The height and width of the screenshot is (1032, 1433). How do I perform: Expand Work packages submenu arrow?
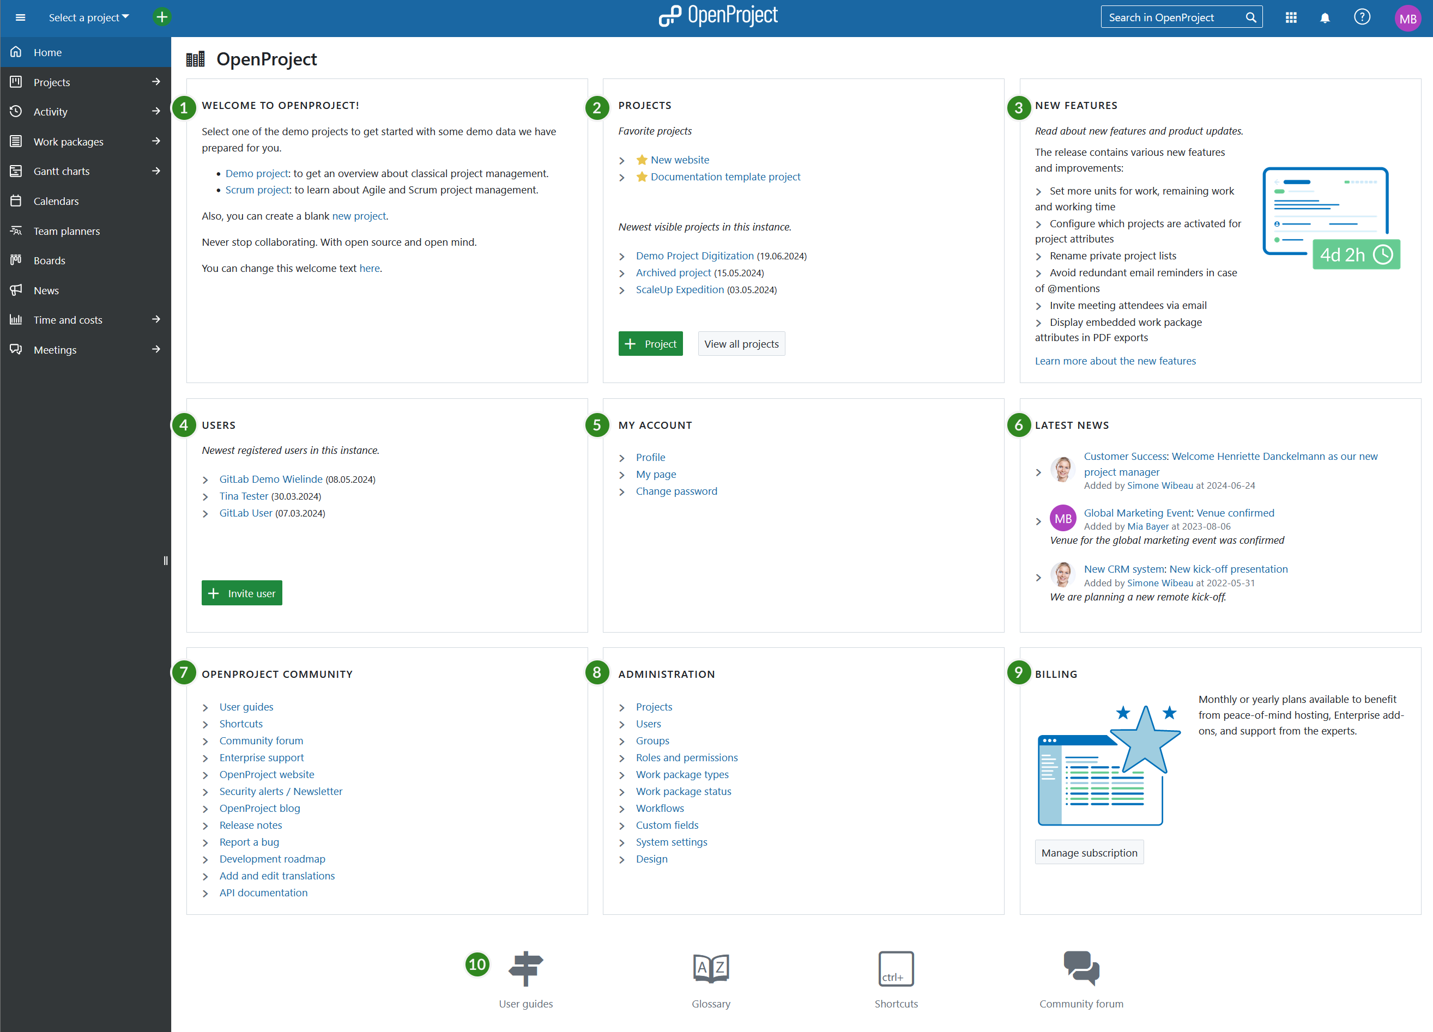click(156, 141)
